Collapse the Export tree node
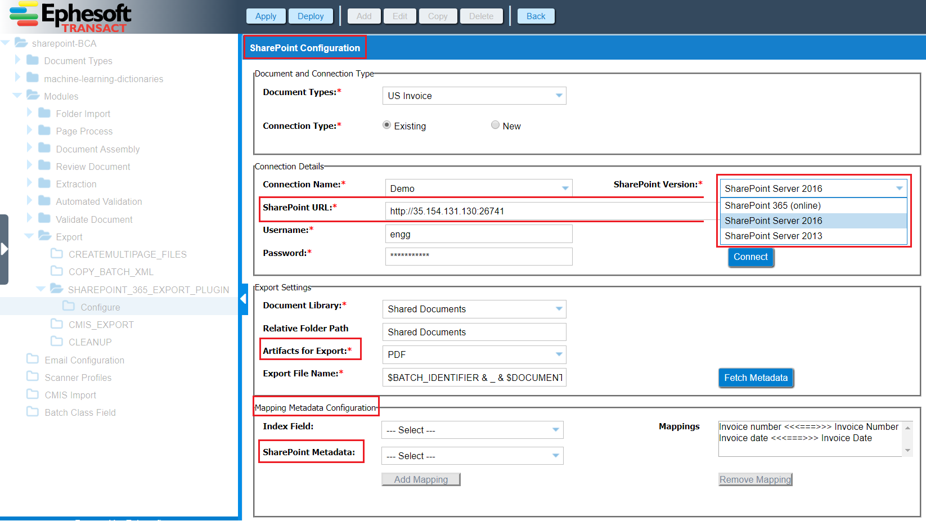Viewport: 926px width, 521px height. pyautogui.click(x=29, y=236)
